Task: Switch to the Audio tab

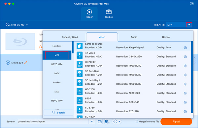Action: 134,37
